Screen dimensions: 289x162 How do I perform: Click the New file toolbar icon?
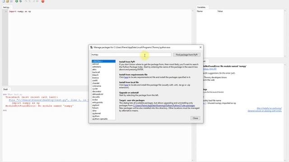(x=3, y=1)
